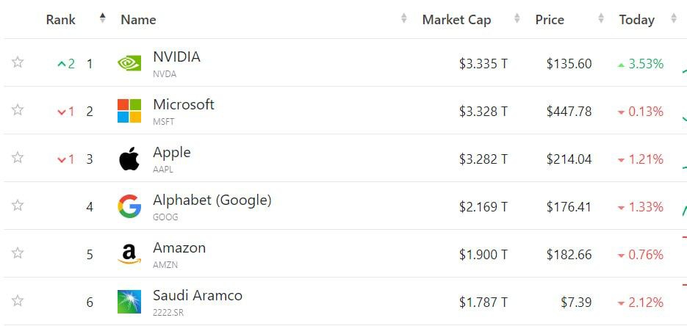Click the Amazon logo icon

[129, 254]
